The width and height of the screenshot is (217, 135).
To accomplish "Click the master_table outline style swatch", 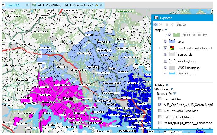I will pos(172,61).
